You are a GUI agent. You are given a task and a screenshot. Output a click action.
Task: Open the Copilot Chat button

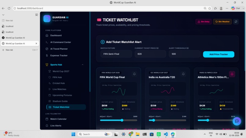pyautogui.click(x=236, y=8)
